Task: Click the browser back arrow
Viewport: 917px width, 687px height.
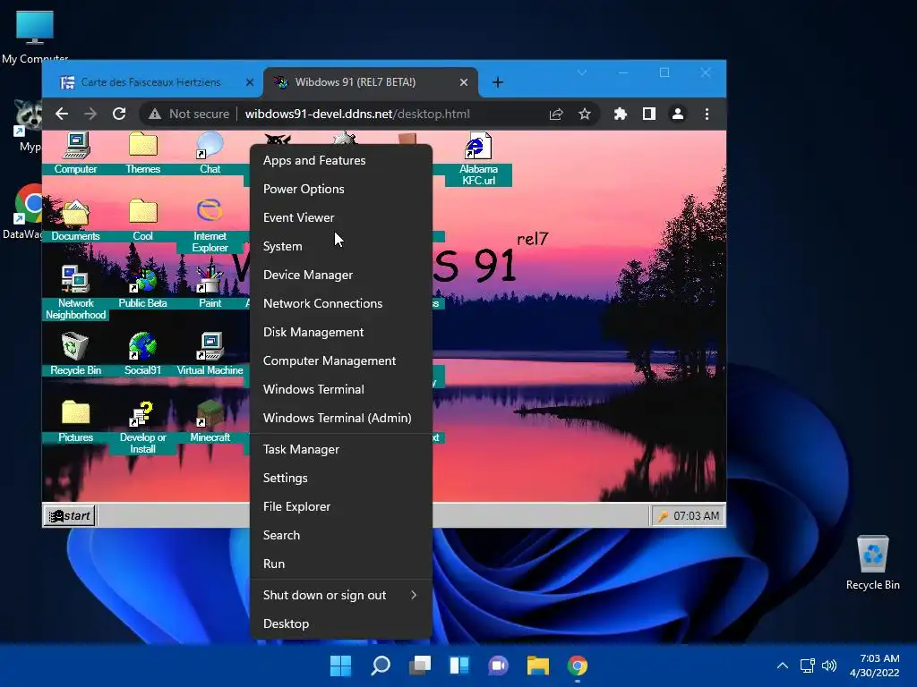Action: tap(62, 114)
